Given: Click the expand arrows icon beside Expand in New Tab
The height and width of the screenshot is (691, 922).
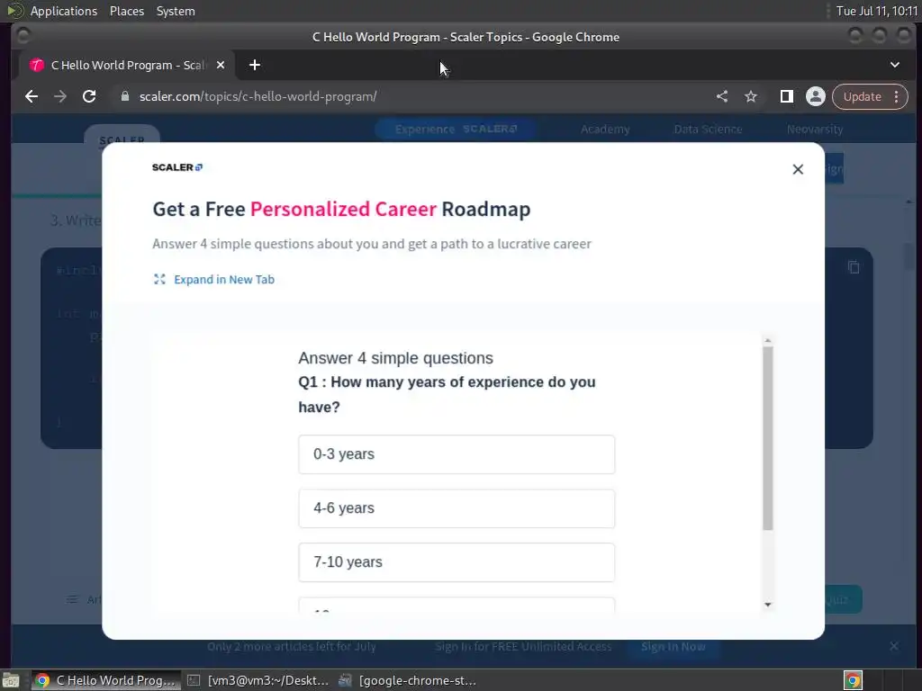Looking at the screenshot, I should pyautogui.click(x=159, y=279).
